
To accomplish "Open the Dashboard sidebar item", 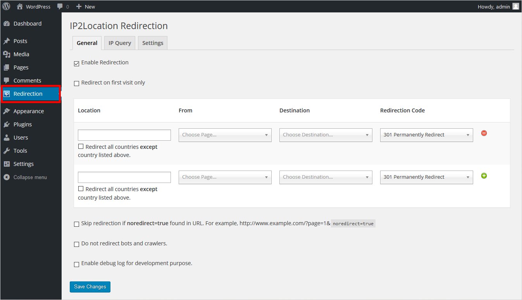I will [x=27, y=24].
